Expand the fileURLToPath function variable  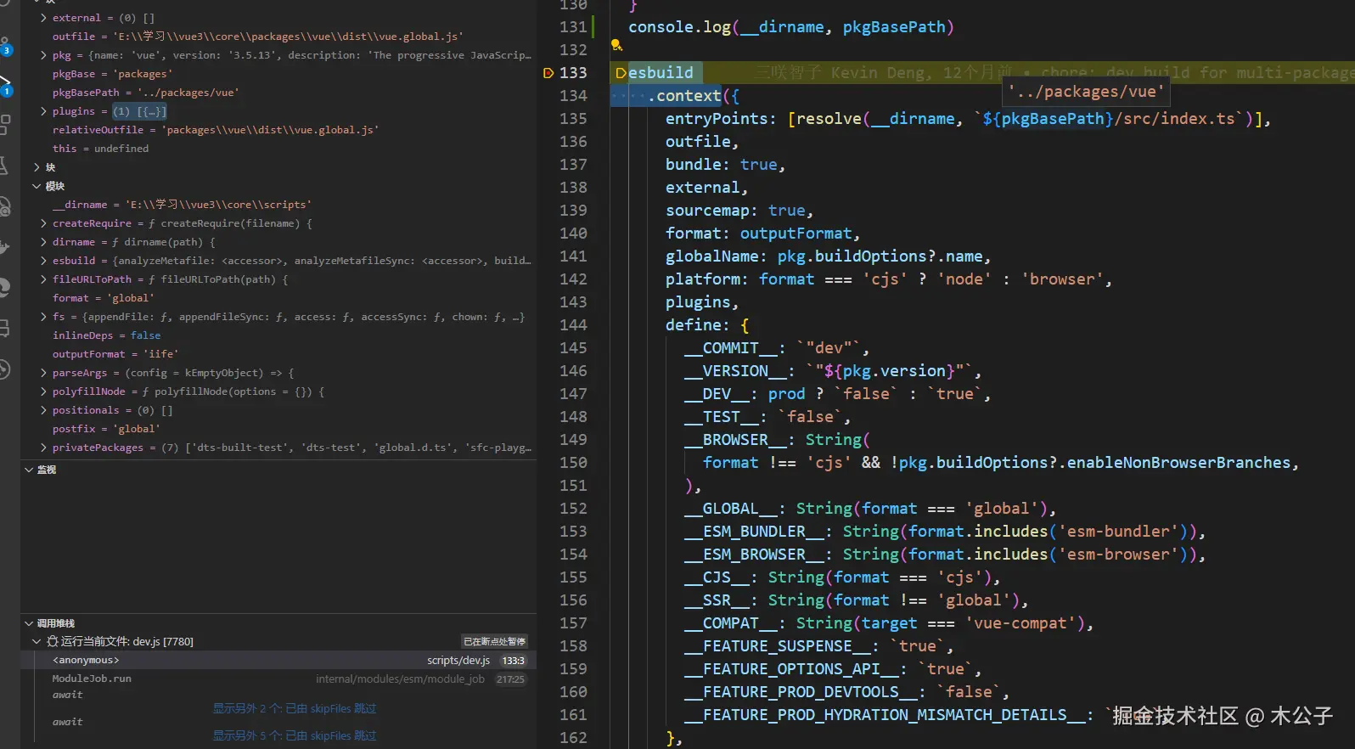click(x=43, y=279)
